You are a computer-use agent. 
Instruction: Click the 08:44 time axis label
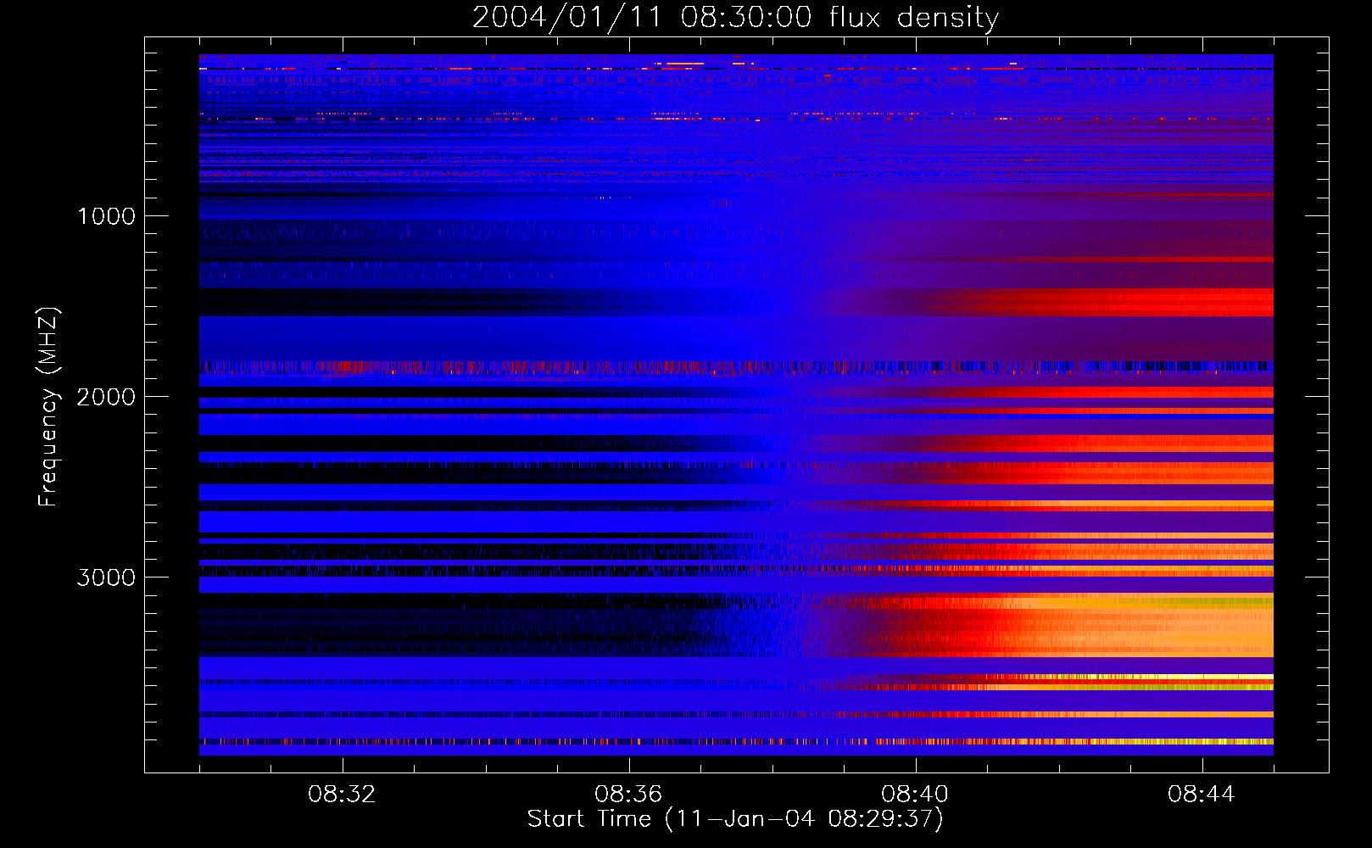(1202, 795)
